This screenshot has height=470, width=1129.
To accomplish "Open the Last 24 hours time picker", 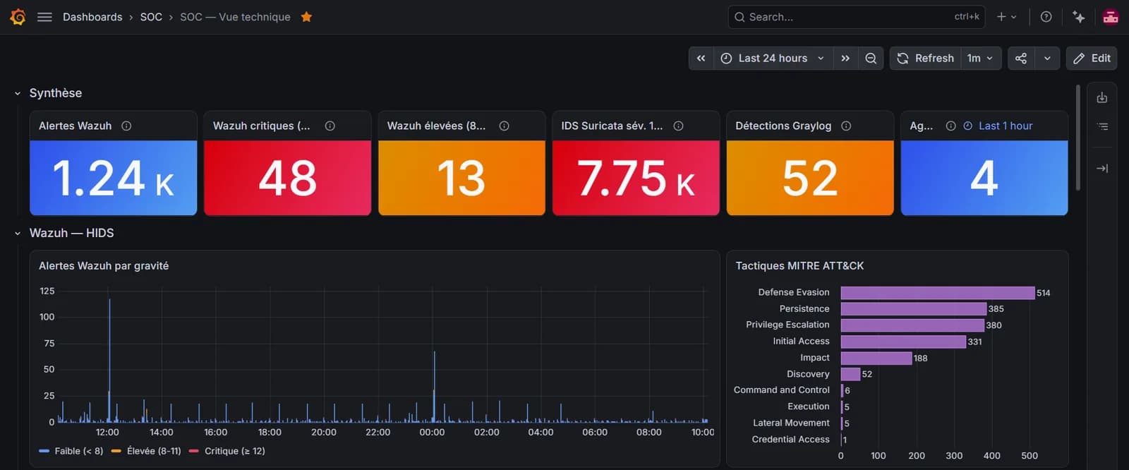I will tap(773, 59).
